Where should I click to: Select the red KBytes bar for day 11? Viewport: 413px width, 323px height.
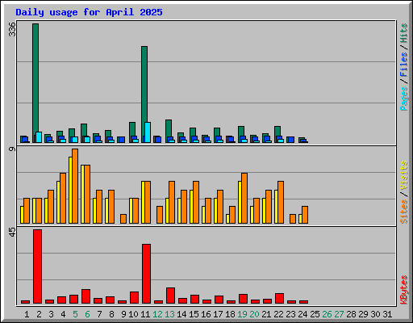click(146, 274)
